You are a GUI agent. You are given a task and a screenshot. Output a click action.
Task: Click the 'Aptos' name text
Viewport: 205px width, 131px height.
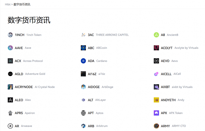pos(99,113)
